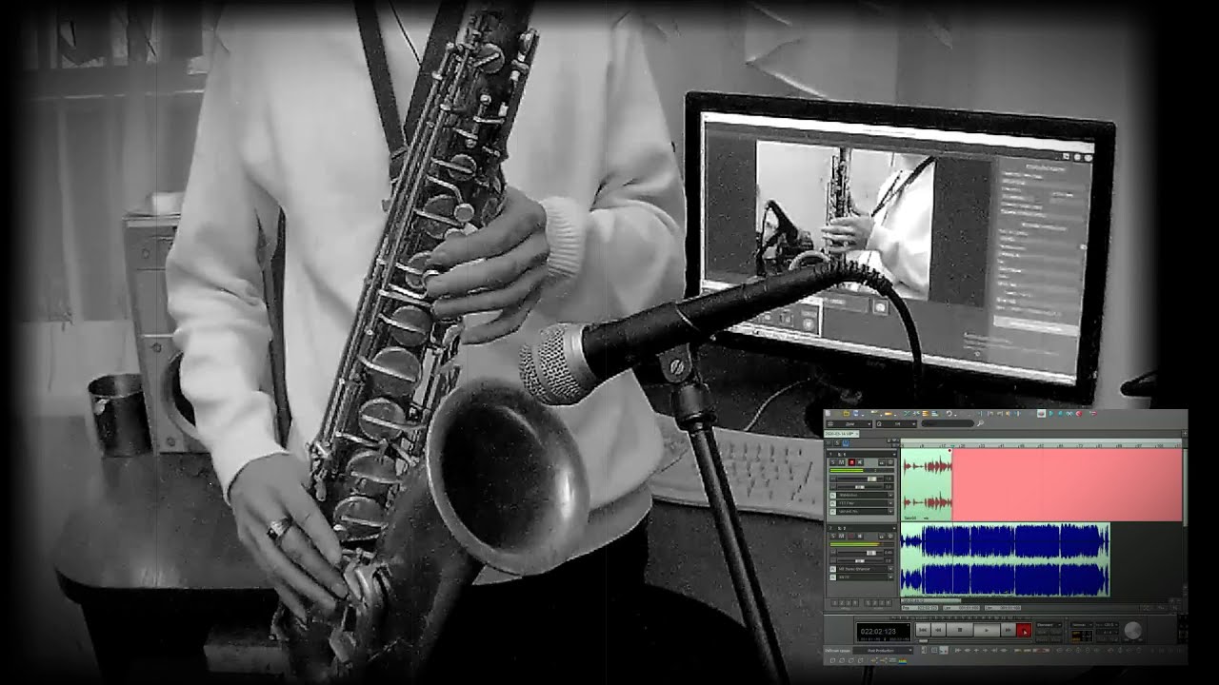The width and height of the screenshot is (1219, 685).
Task: Lock track 1 with the padlock icon
Action: click(882, 462)
